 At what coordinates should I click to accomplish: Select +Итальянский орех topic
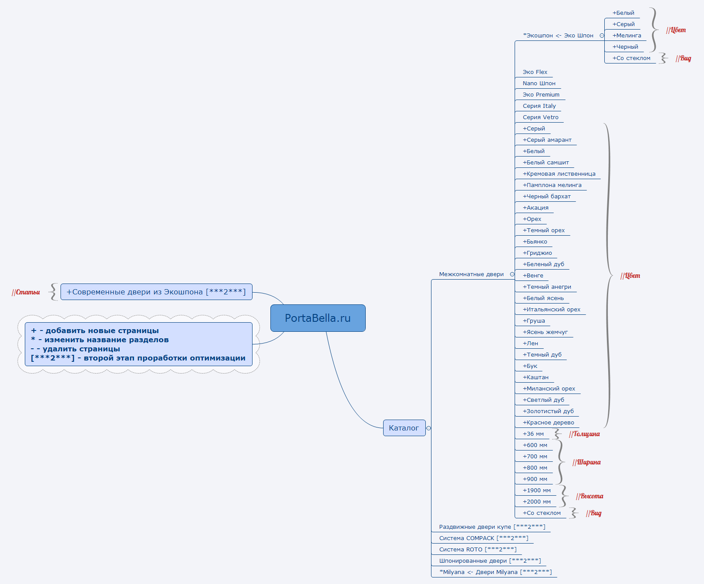(x=552, y=310)
